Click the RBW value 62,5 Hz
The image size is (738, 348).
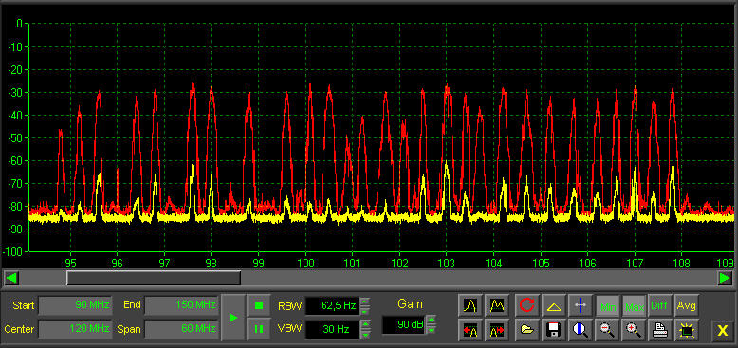pos(332,306)
